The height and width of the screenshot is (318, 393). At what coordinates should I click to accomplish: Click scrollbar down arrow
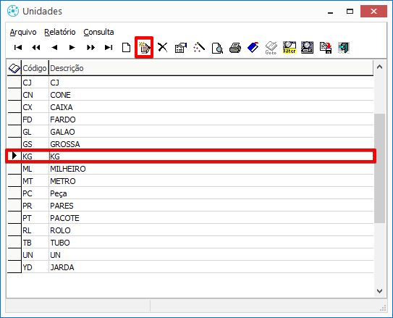pyautogui.click(x=379, y=291)
